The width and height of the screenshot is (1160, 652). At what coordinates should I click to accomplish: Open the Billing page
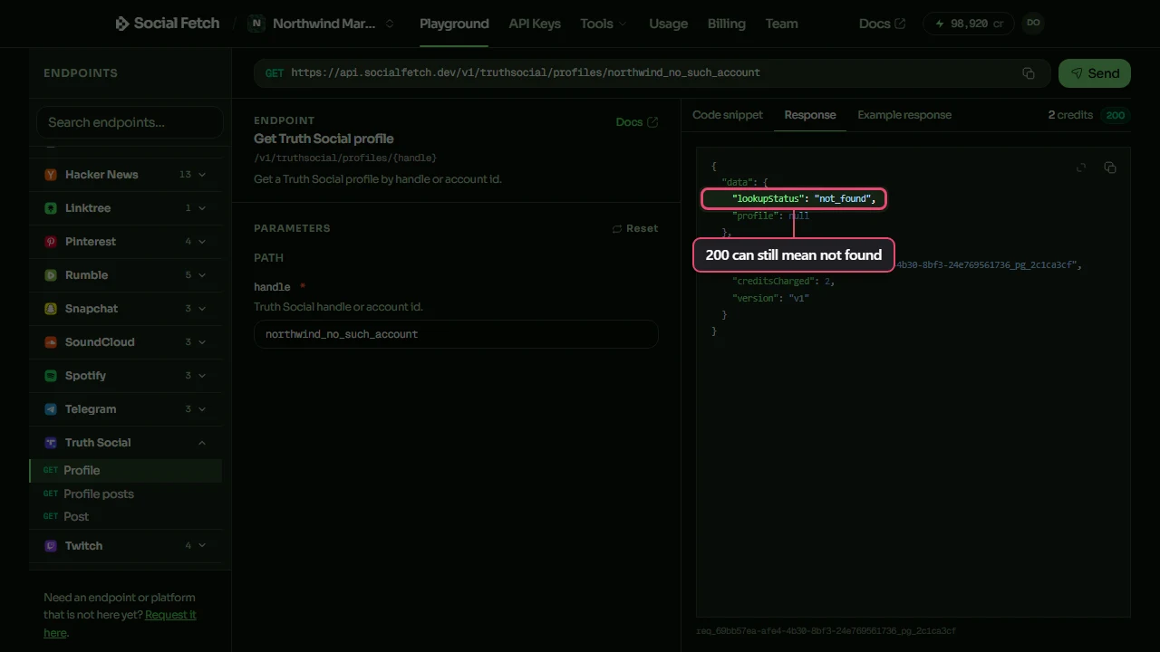pyautogui.click(x=726, y=24)
